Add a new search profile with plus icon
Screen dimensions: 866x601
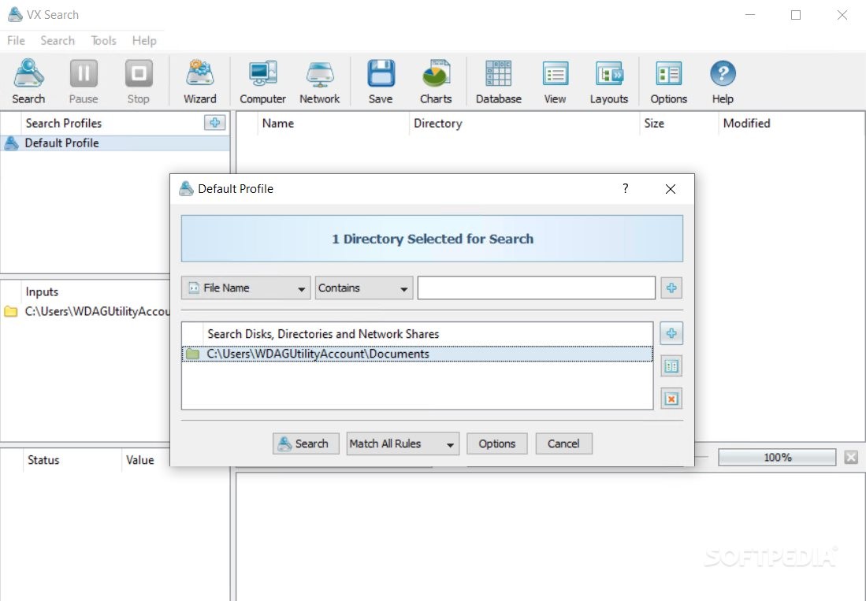tap(215, 123)
